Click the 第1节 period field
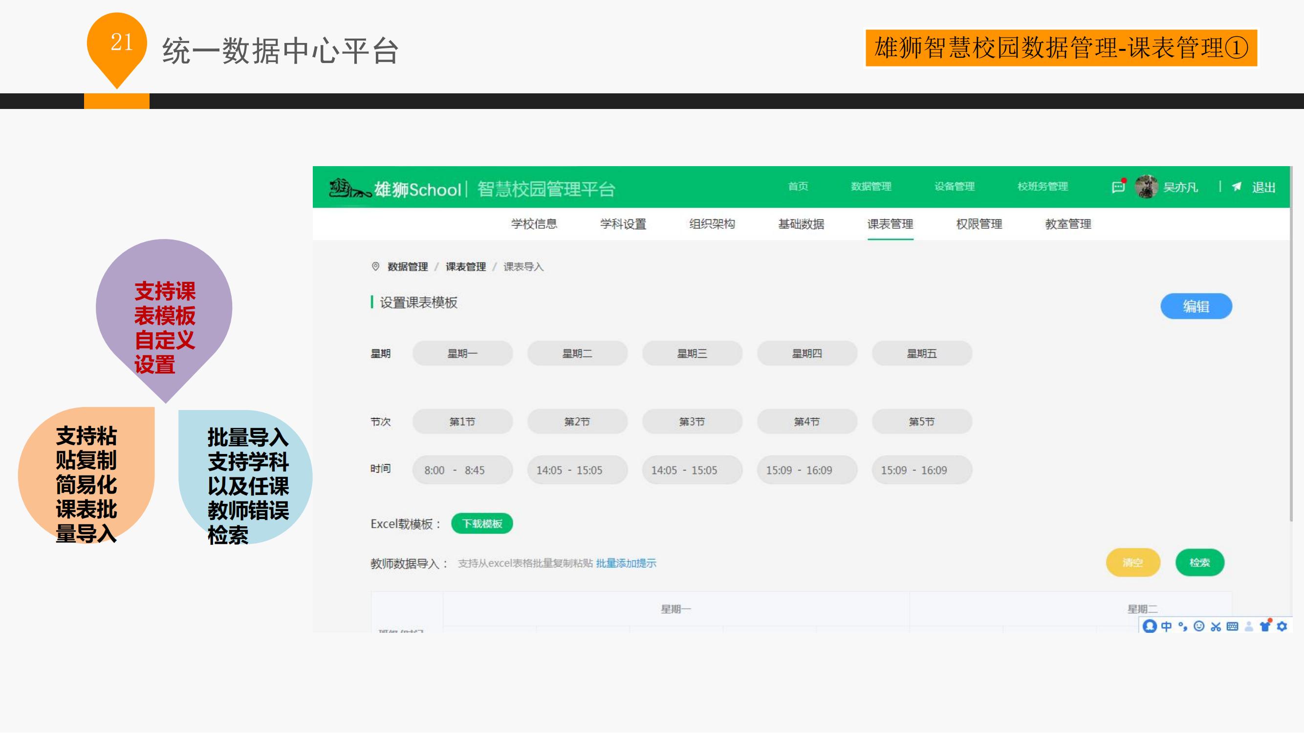This screenshot has height=733, width=1304. [x=462, y=422]
